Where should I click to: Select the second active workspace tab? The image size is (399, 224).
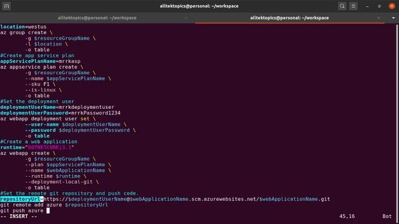289,18
